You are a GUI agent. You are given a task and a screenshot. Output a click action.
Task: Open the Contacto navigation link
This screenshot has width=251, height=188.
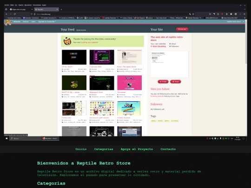point(168,149)
